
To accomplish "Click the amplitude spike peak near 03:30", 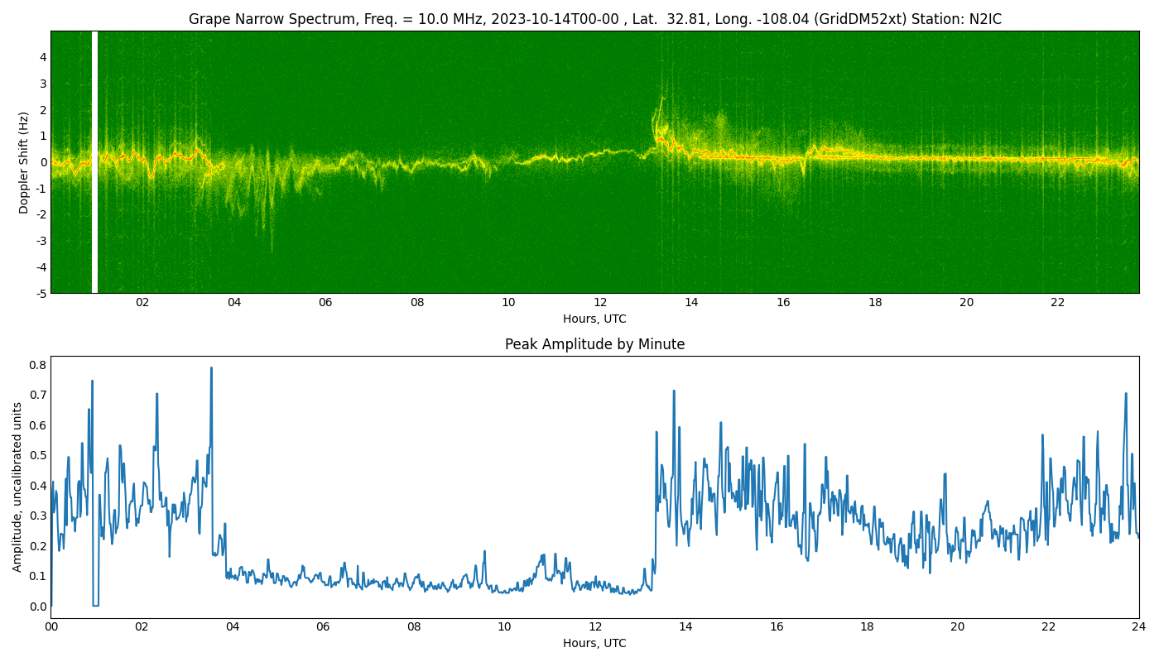I will point(211,369).
